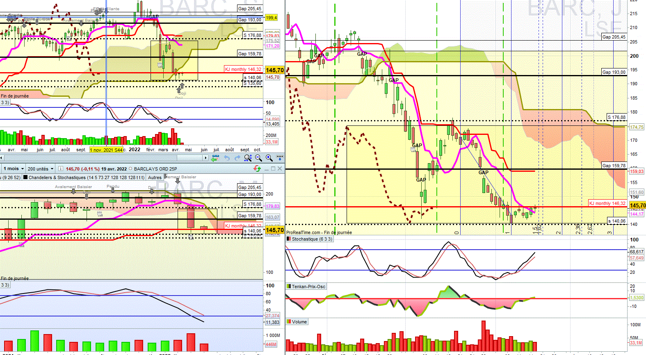
Task: Click the black icon beside Chandeliers & Stochastiques
Action: point(25,177)
